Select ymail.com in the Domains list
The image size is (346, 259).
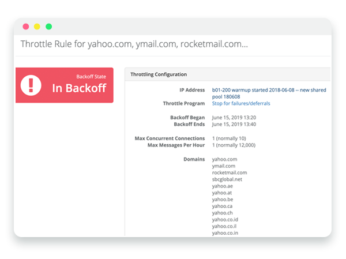point(224,166)
